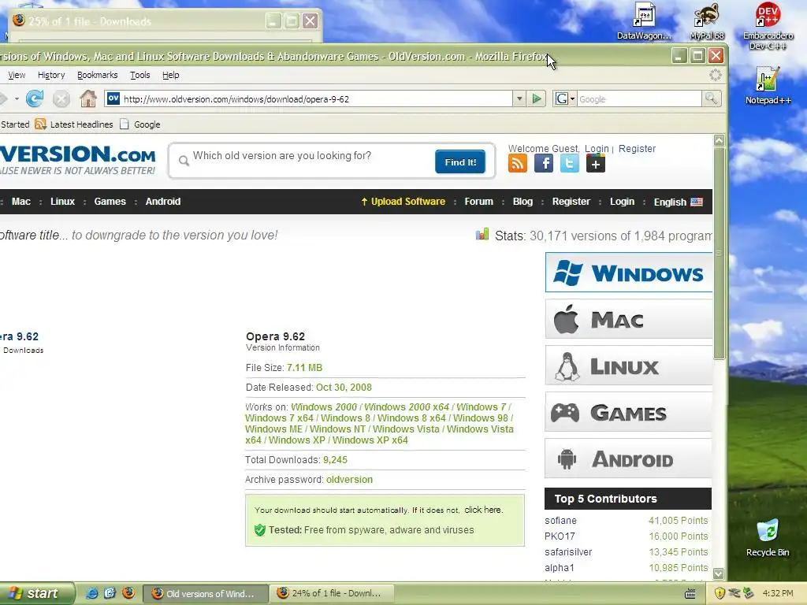Open the Tools menu
Image resolution: width=807 pixels, height=605 pixels.
click(x=140, y=75)
